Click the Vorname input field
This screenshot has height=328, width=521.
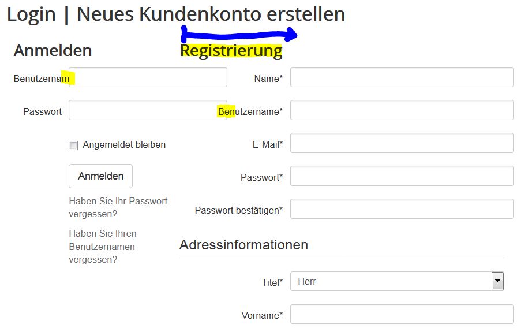pyautogui.click(x=402, y=315)
